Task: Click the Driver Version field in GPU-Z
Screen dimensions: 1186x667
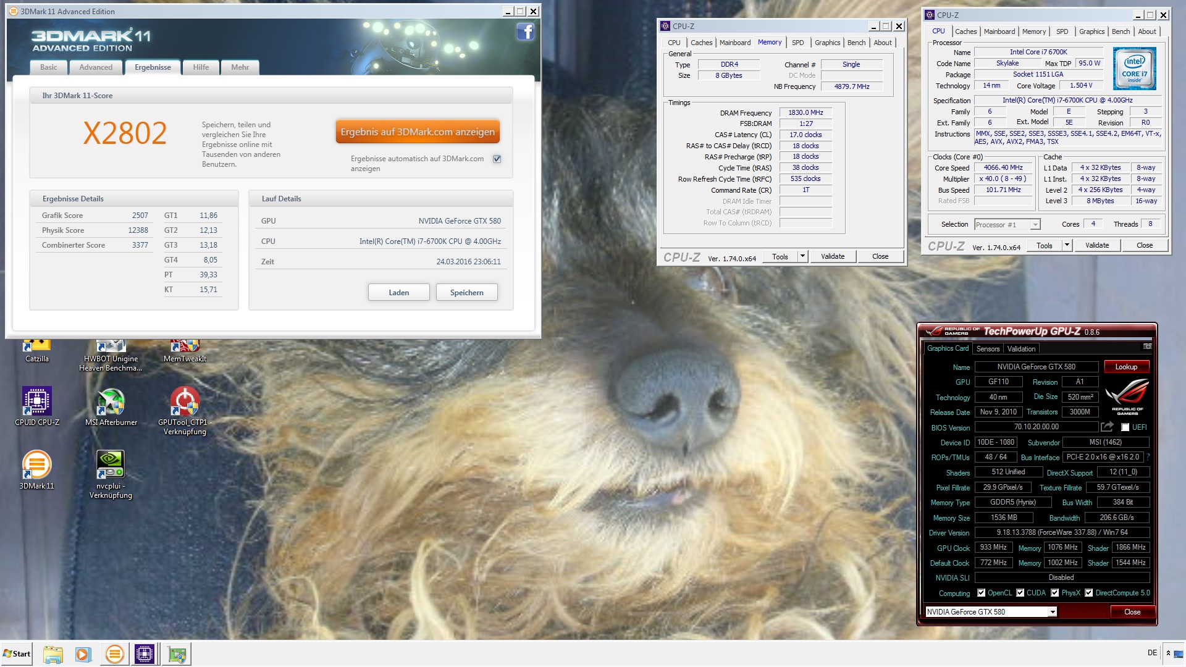Action: tap(1062, 532)
